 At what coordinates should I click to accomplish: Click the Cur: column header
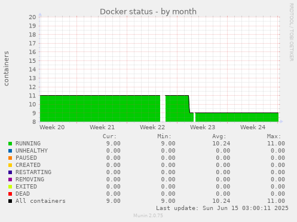tap(109, 136)
